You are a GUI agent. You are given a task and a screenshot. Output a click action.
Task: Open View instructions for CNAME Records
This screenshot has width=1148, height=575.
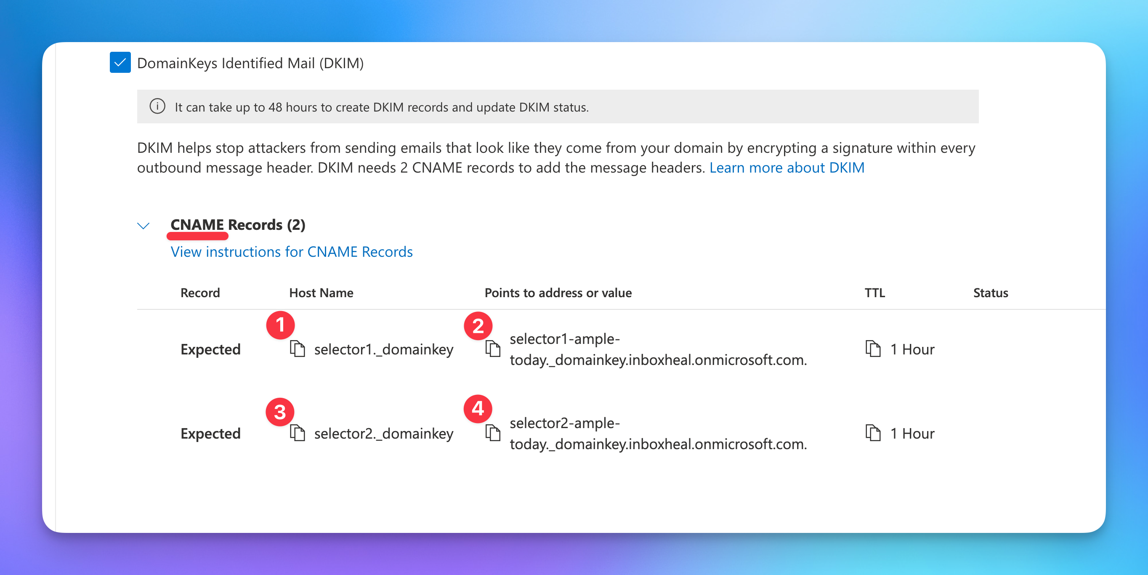[292, 252]
